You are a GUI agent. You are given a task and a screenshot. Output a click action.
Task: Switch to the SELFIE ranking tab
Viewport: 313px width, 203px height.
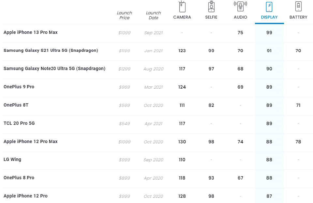tap(211, 17)
